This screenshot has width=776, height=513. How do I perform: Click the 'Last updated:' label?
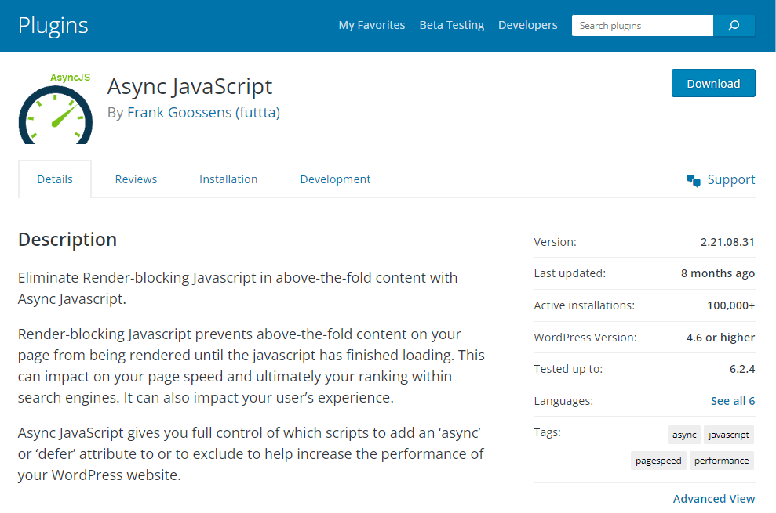(x=570, y=273)
